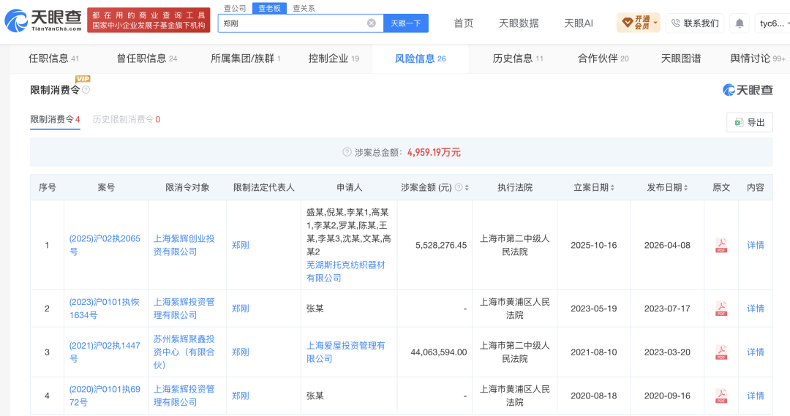Click 郑刚 in row 3
This screenshot has height=416, width=790.
(x=241, y=352)
